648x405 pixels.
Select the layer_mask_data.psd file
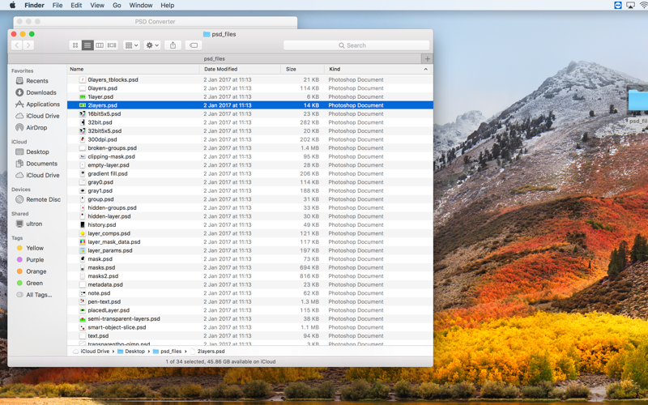tap(250, 241)
